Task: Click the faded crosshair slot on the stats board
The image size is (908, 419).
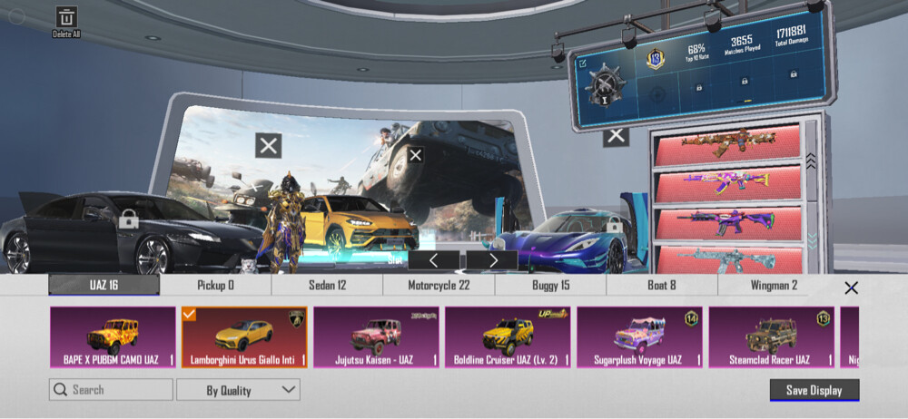Action: [656, 93]
